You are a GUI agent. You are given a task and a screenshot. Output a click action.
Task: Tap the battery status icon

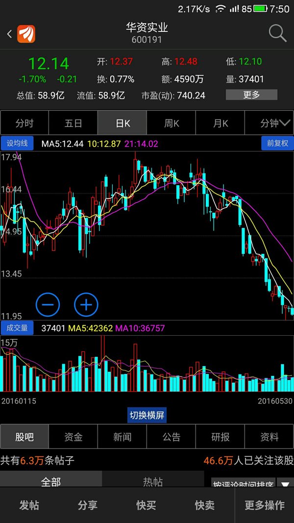(x=260, y=9)
